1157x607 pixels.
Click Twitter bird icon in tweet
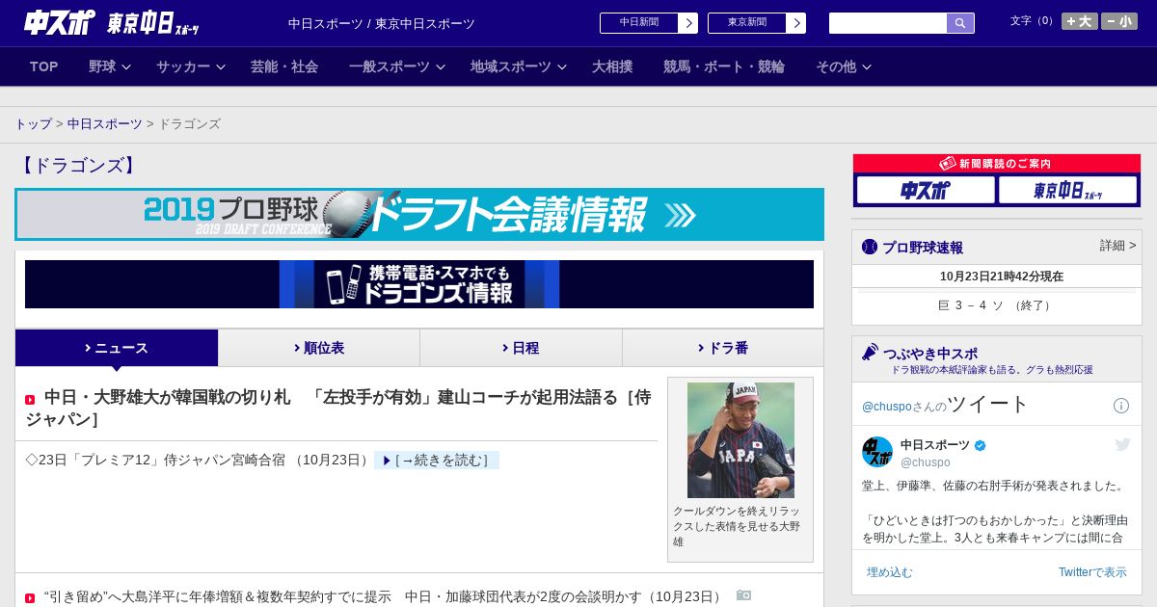1123,444
